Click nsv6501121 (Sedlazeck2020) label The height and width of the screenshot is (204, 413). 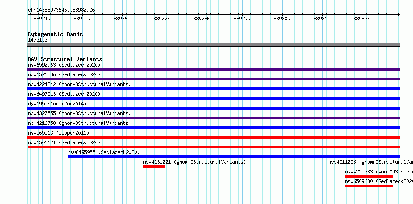(64, 142)
